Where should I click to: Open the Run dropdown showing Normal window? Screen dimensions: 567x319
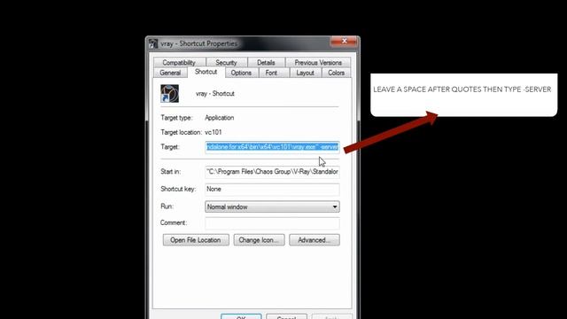pyautogui.click(x=272, y=206)
